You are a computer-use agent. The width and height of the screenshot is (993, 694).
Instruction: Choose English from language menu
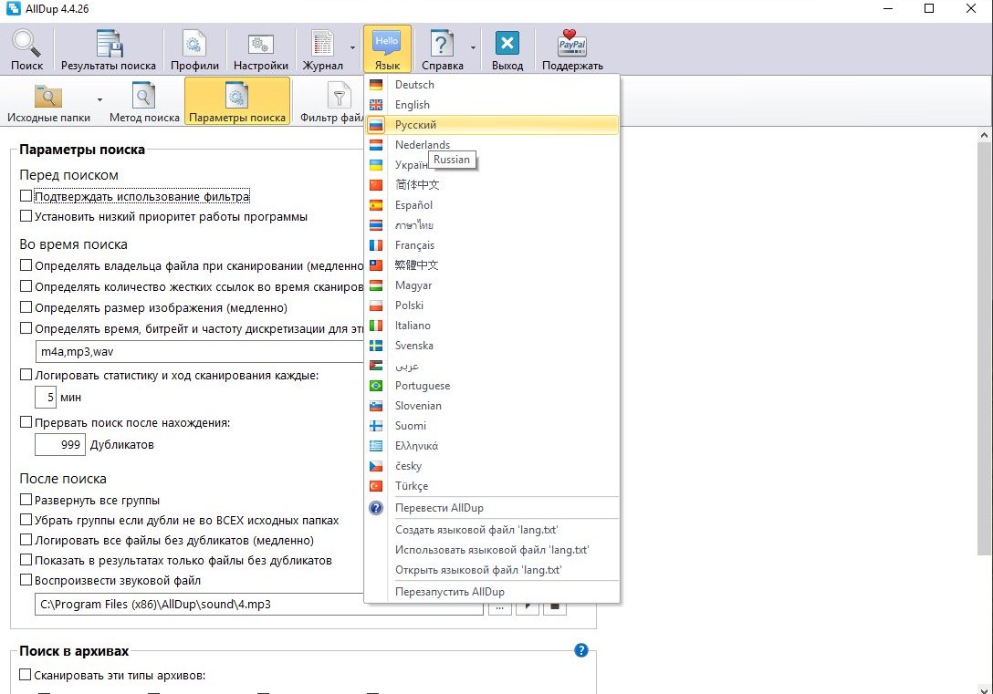492,105
